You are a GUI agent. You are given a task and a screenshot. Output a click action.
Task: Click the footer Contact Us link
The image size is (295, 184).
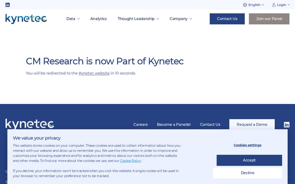coord(210,125)
